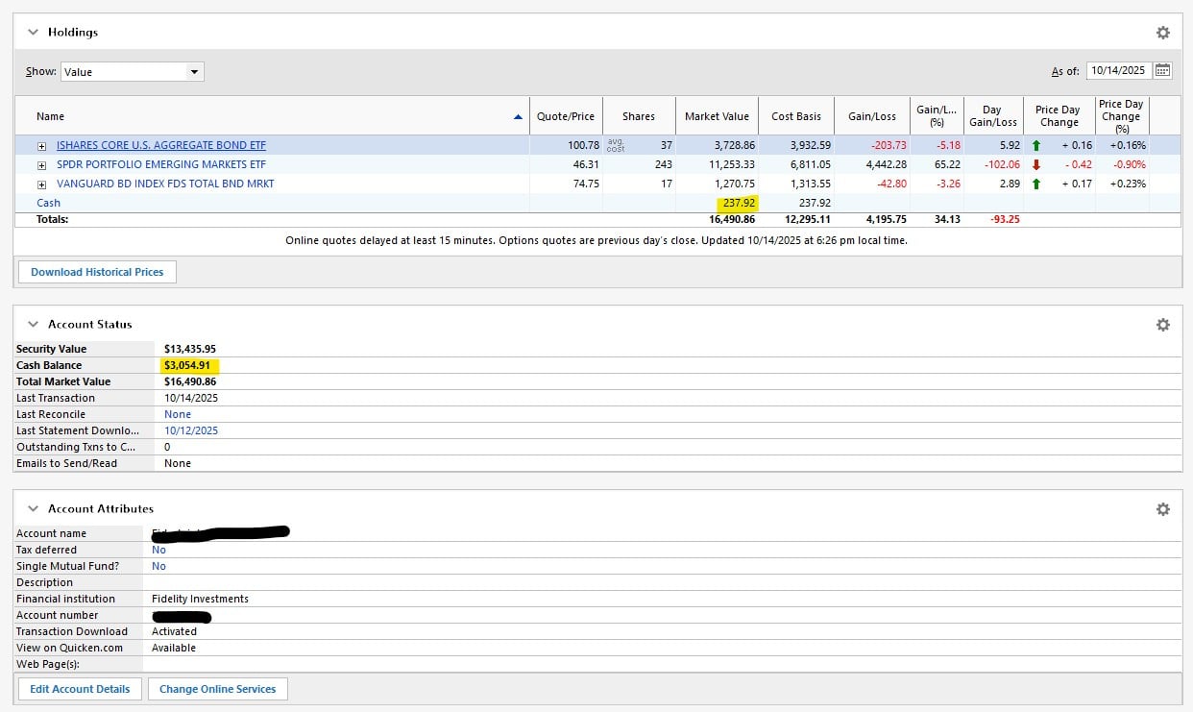Expand iShares Core U.S. Aggregate Bond lots
The height and width of the screenshot is (712, 1193).
pos(42,146)
